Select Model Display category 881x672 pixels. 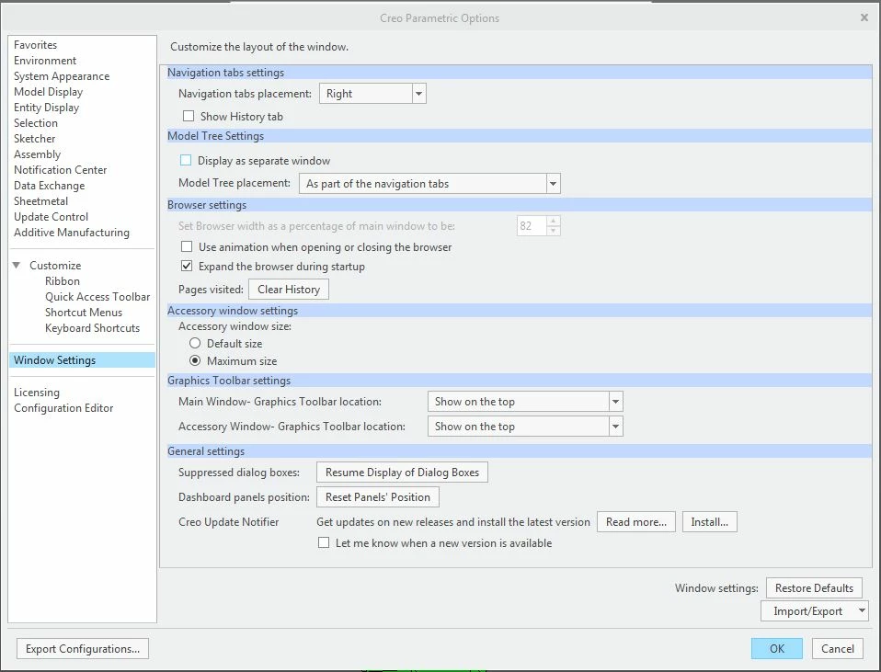[x=49, y=92]
